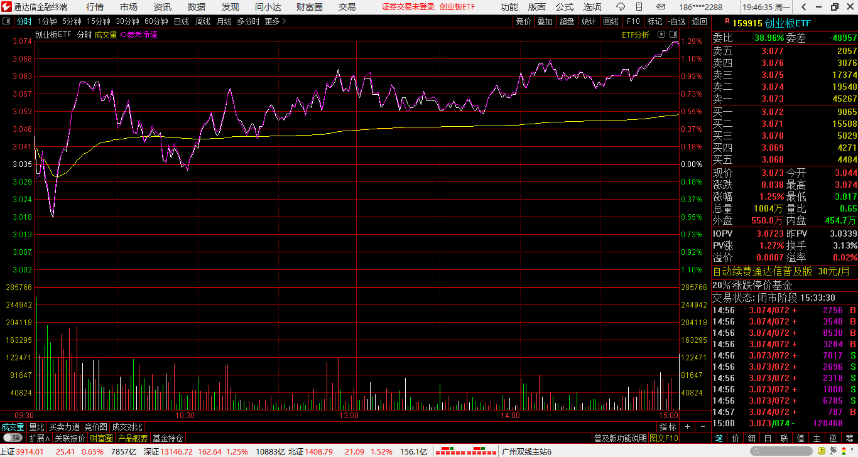Viewport: 858px width, 457px height.
Task: Click the 返回 button
Action: 699,21
